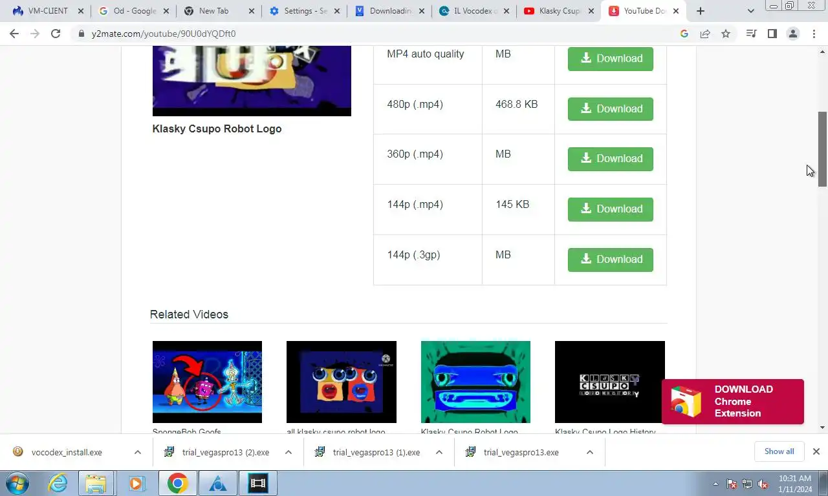
Task: Open green Klasky Csupo Robot Logo thumbnail
Action: (x=475, y=382)
